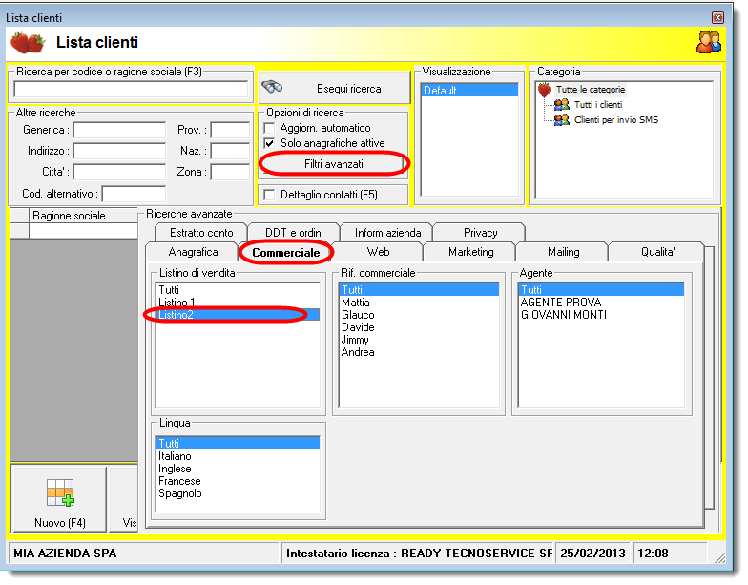Viewport: 748px width, 585px height.
Task: Select Tutti in Agente list
Action: (601, 290)
